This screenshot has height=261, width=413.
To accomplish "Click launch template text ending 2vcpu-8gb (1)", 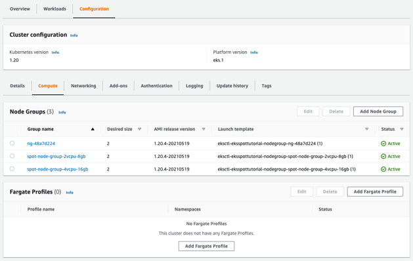I will [x=285, y=156].
